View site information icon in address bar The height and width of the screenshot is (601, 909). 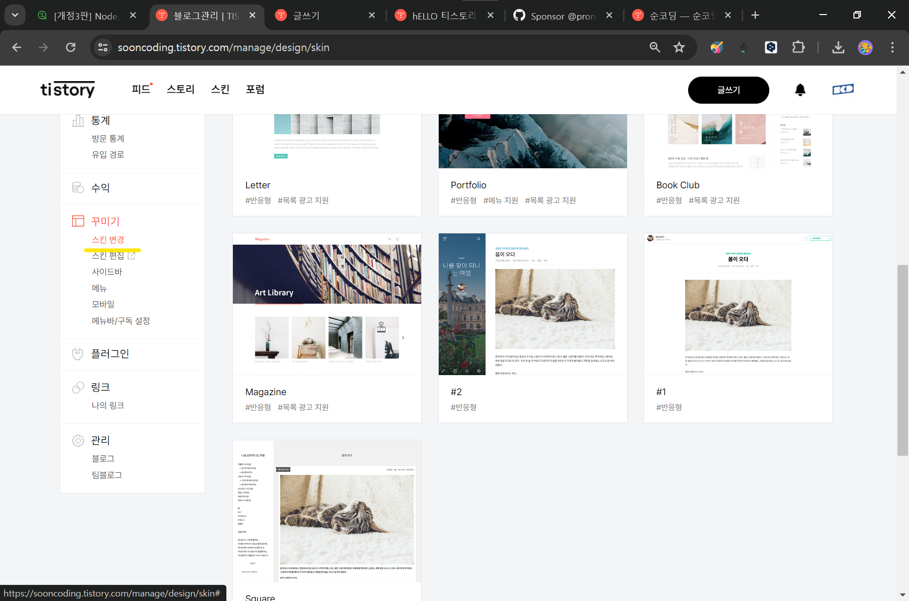tap(103, 47)
